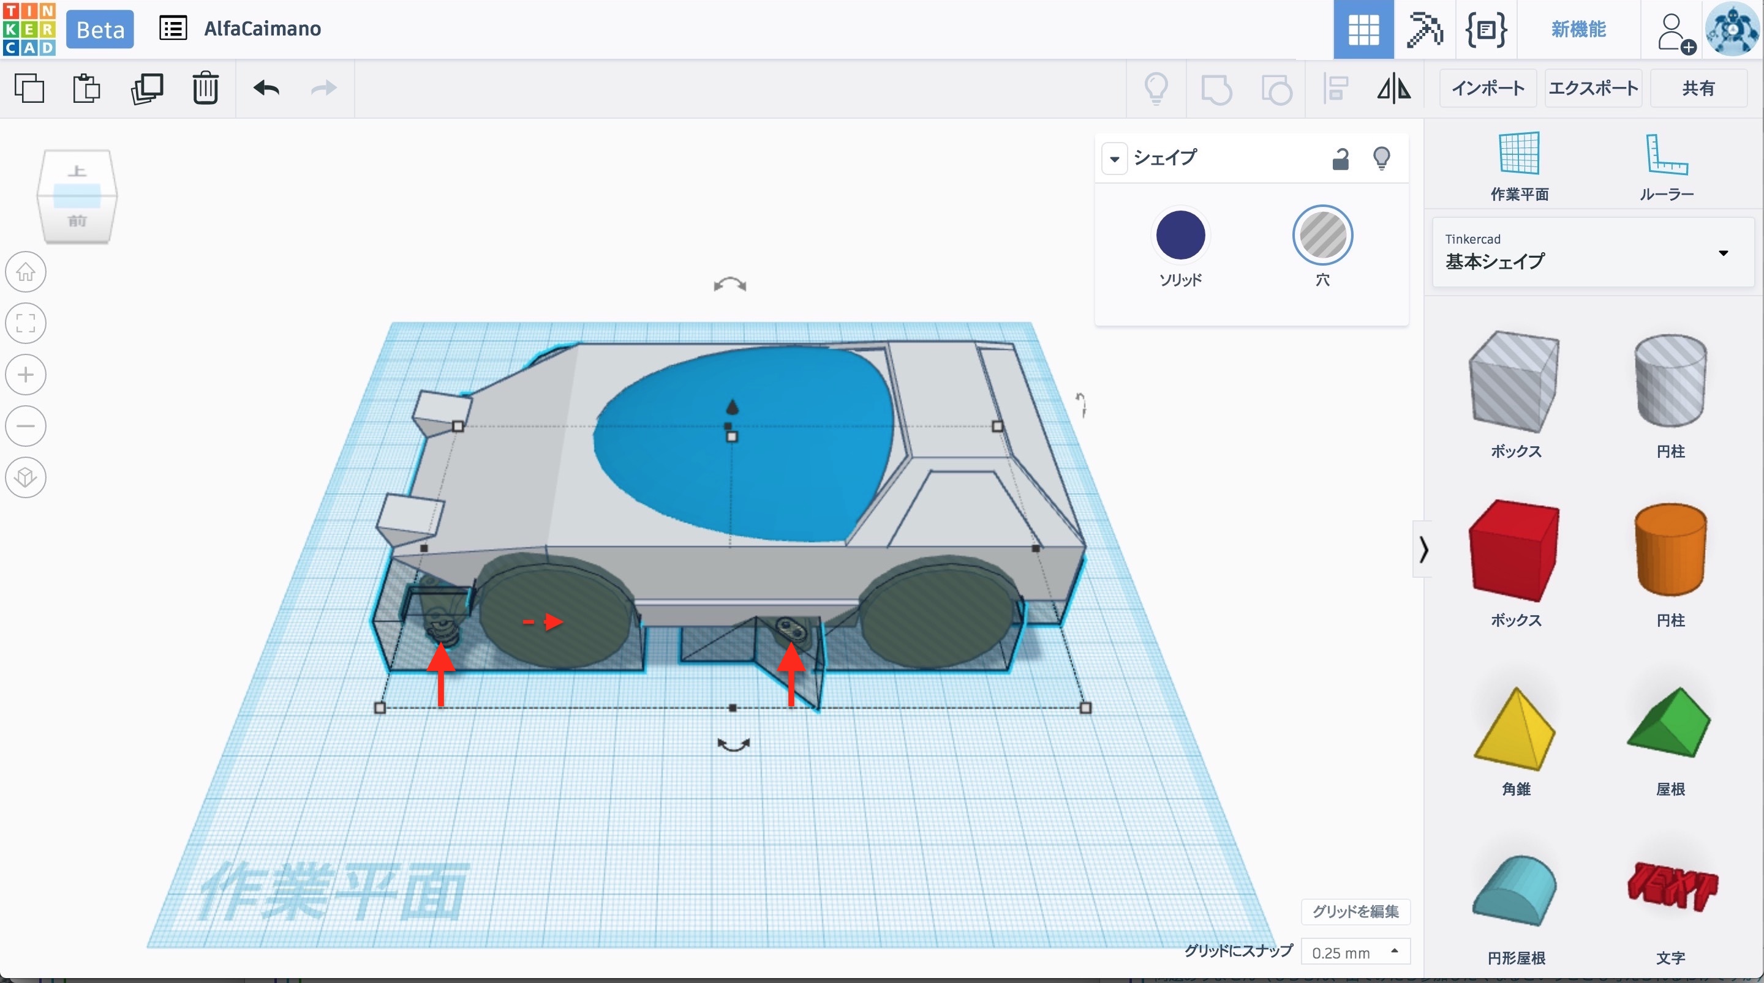Image resolution: width=1764 pixels, height=983 pixels.
Task: Click the undo arrow
Action: (266, 88)
